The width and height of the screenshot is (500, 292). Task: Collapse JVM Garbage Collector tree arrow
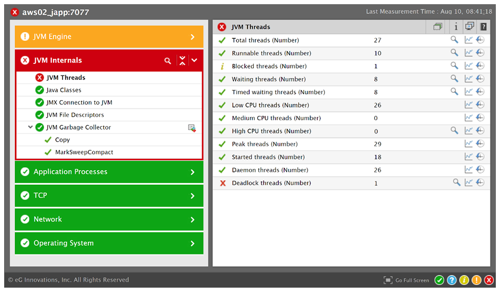30,127
